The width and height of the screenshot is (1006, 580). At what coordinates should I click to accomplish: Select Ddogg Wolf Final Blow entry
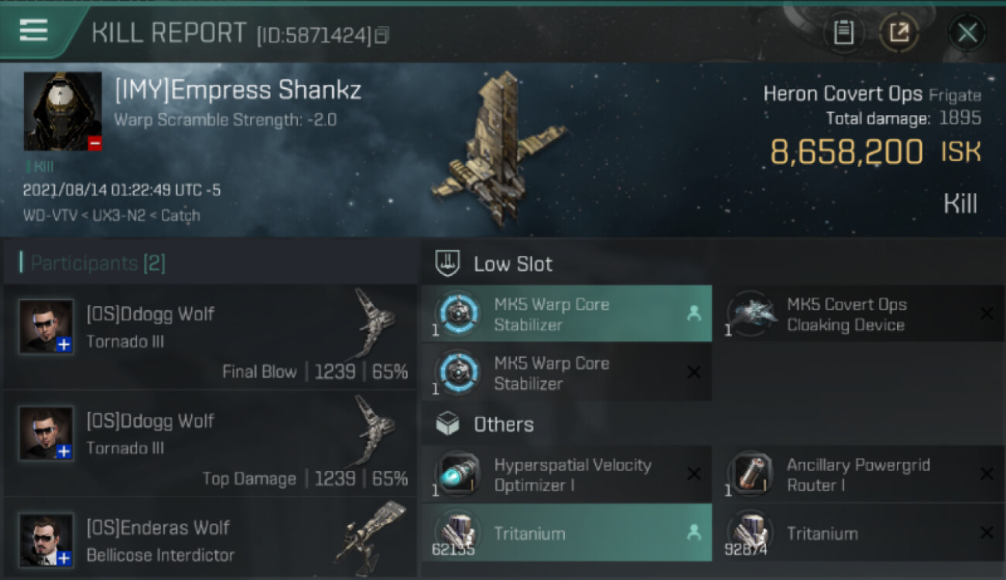click(210, 337)
